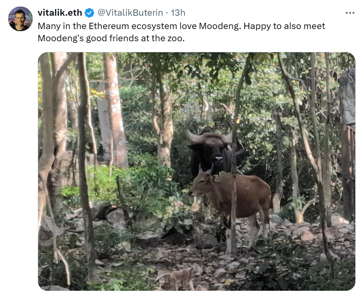Open the attached zoo photo

point(197,171)
